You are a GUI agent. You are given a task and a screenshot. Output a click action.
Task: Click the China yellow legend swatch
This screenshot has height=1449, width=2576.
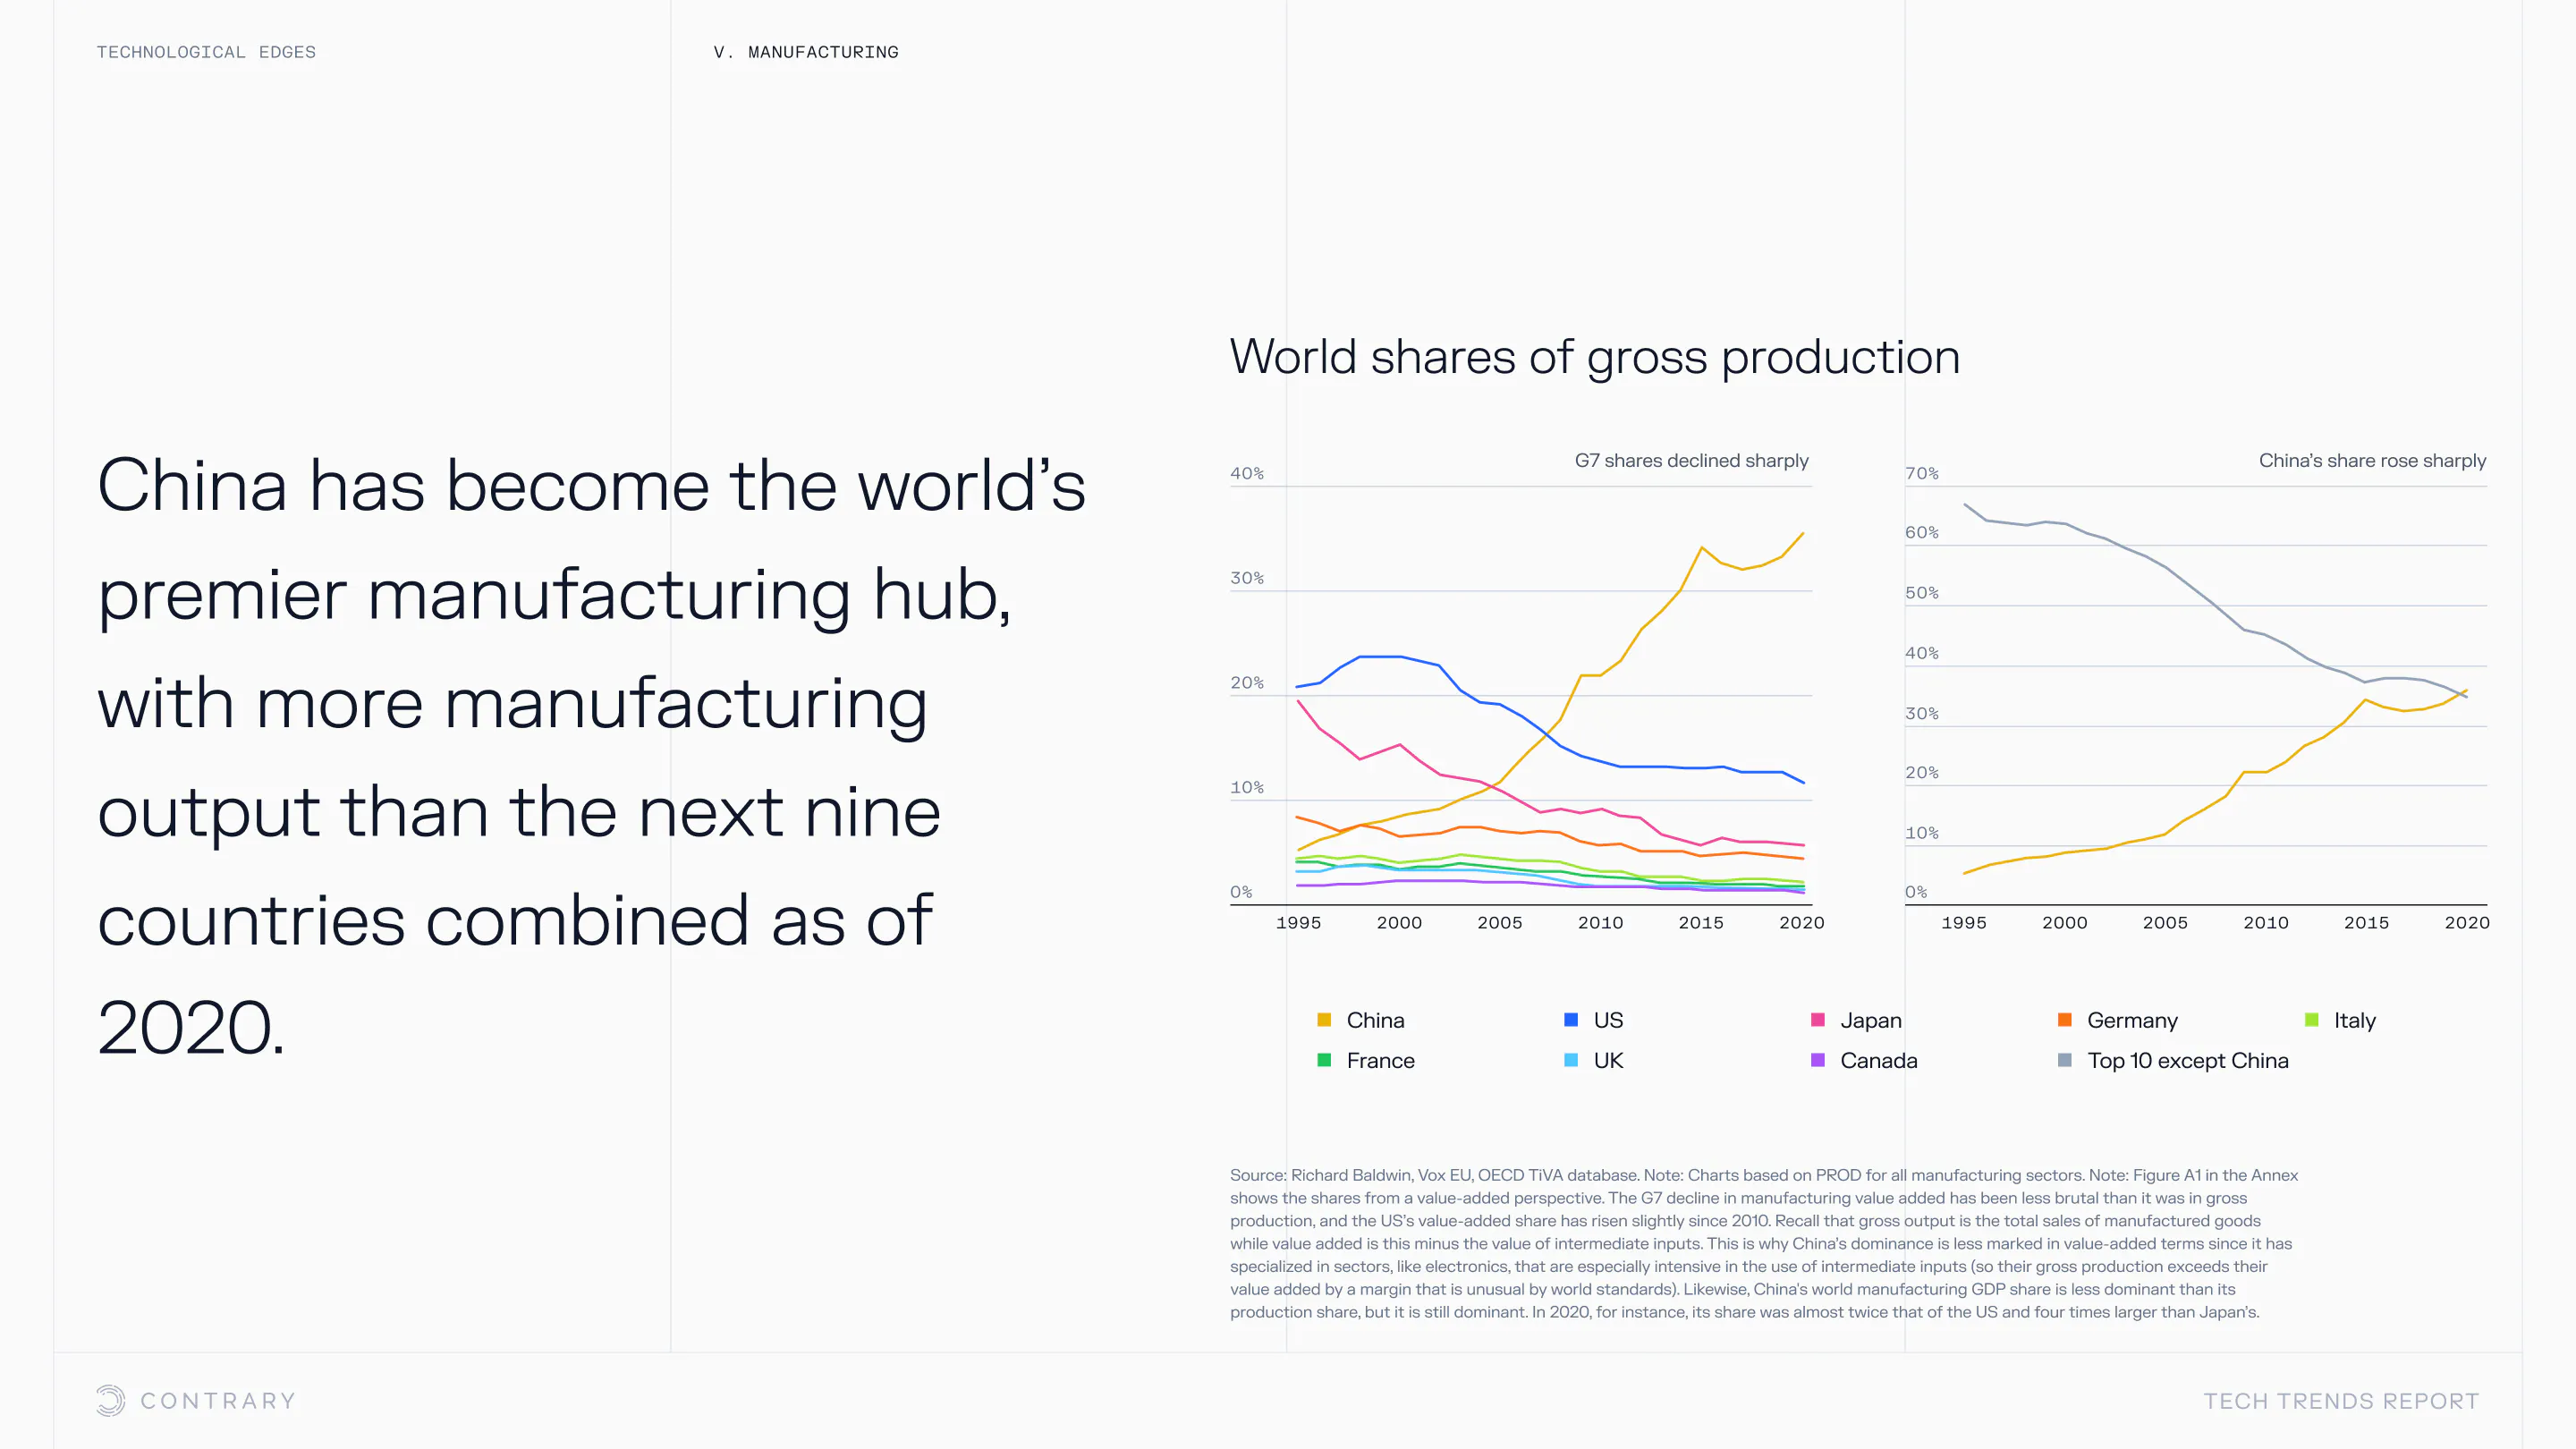pos(1324,1020)
